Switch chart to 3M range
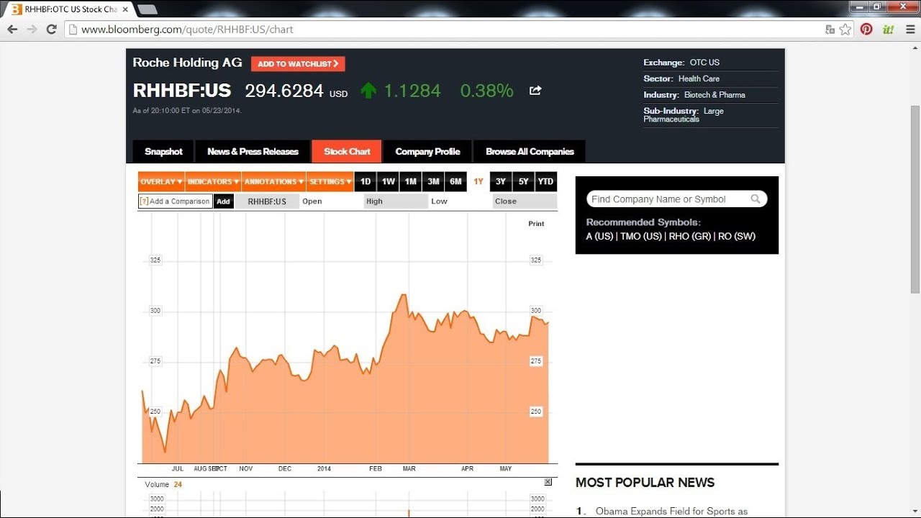921x518 pixels. click(x=433, y=182)
